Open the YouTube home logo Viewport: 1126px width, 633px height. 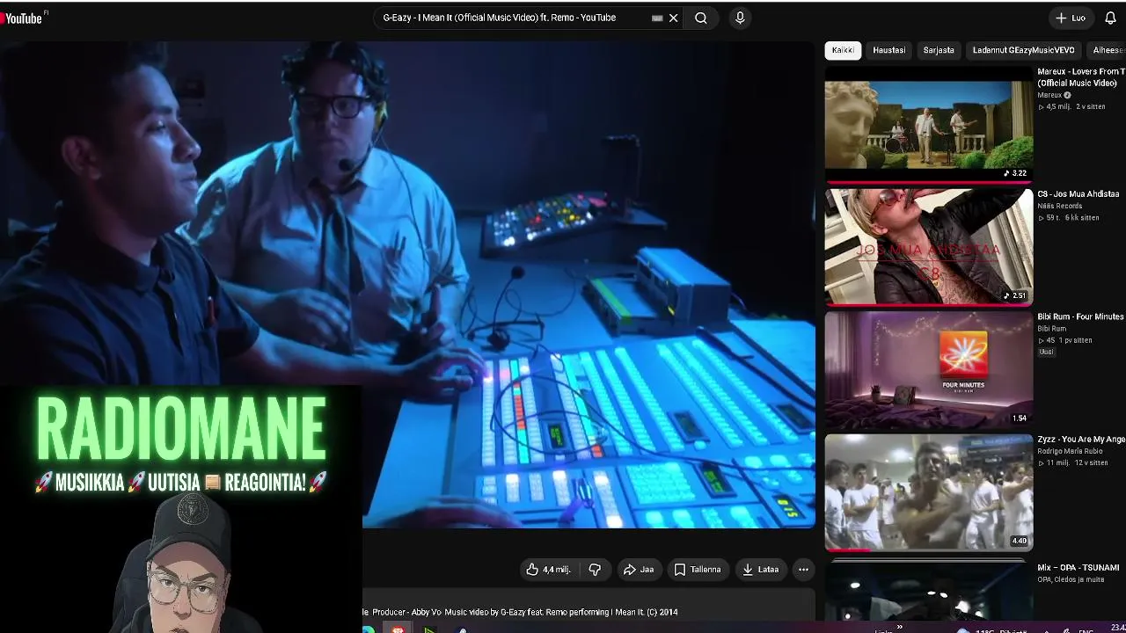click(x=22, y=18)
